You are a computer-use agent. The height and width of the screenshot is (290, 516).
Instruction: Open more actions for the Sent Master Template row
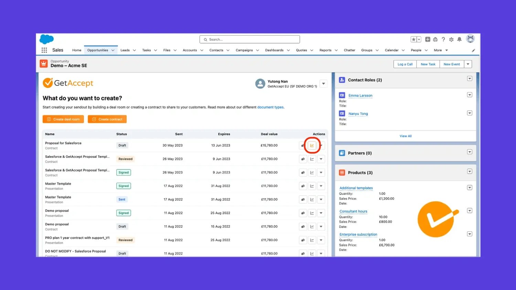pos(321,199)
